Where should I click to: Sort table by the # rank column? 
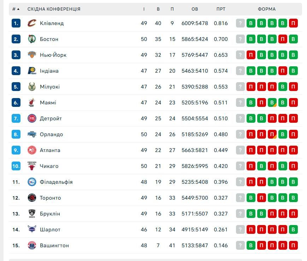(x=16, y=9)
